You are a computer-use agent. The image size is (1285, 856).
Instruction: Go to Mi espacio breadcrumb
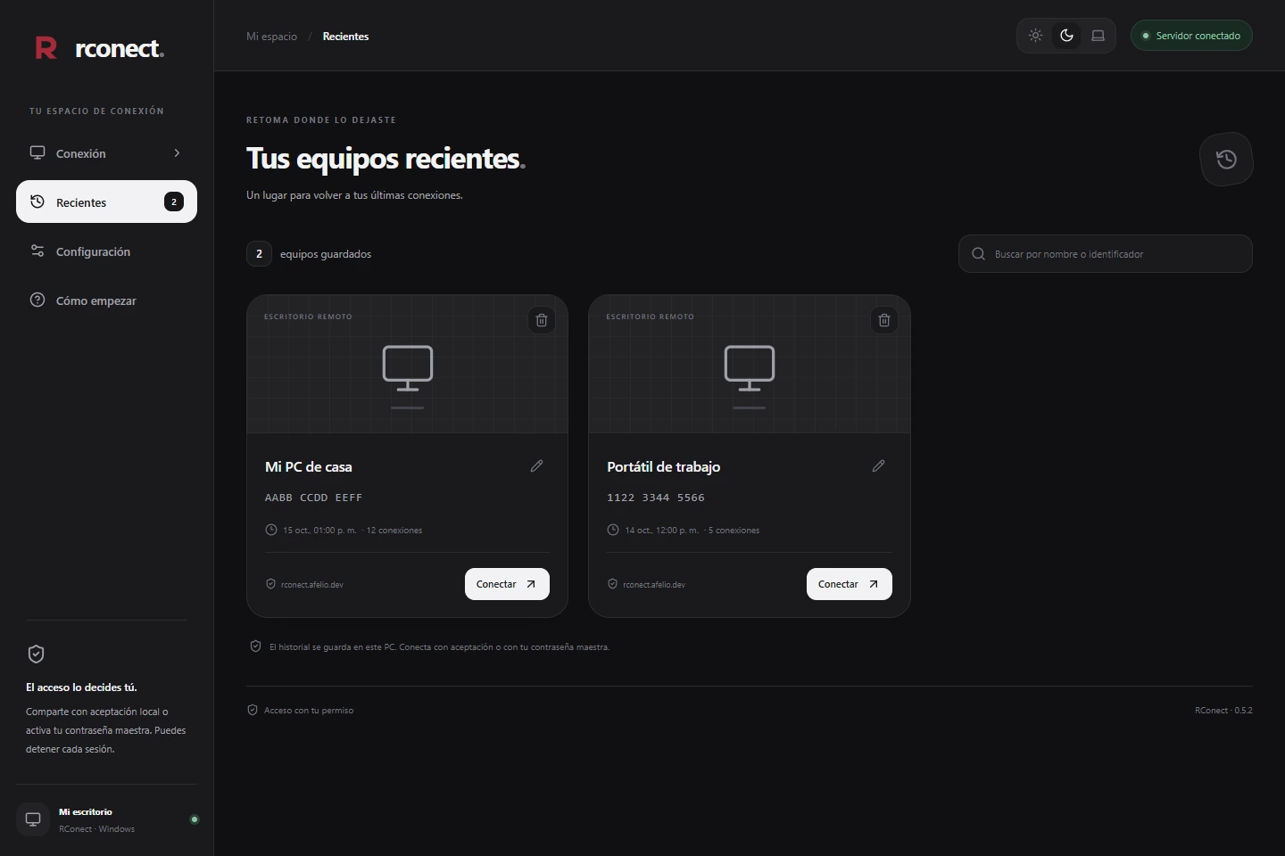[x=271, y=37]
